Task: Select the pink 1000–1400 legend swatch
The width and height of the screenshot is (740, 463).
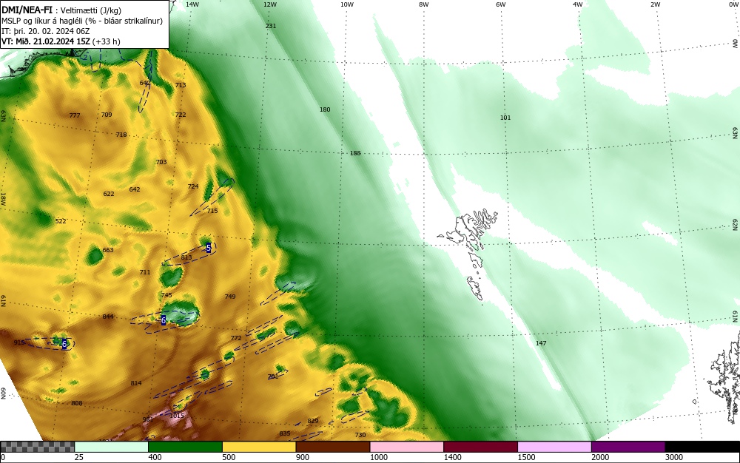Action: tap(407, 447)
